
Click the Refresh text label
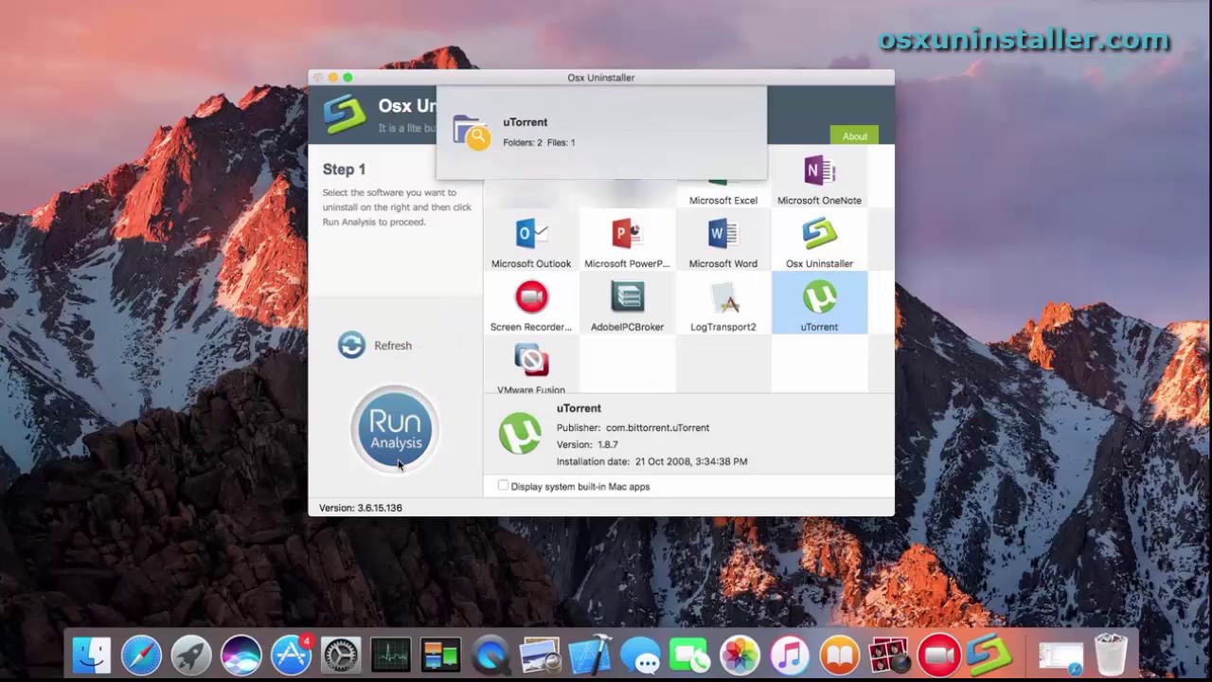(392, 346)
